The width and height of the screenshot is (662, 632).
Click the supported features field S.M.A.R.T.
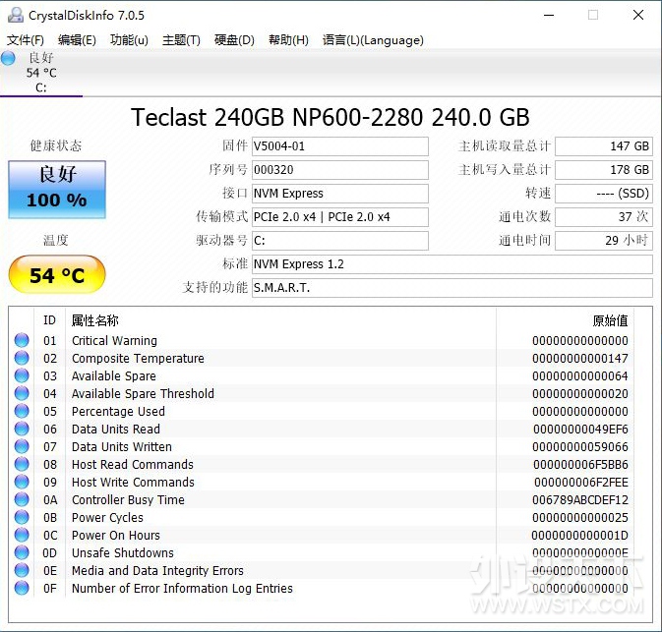[x=452, y=288]
